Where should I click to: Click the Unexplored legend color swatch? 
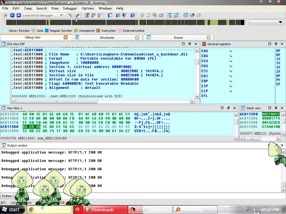coord(76,31)
